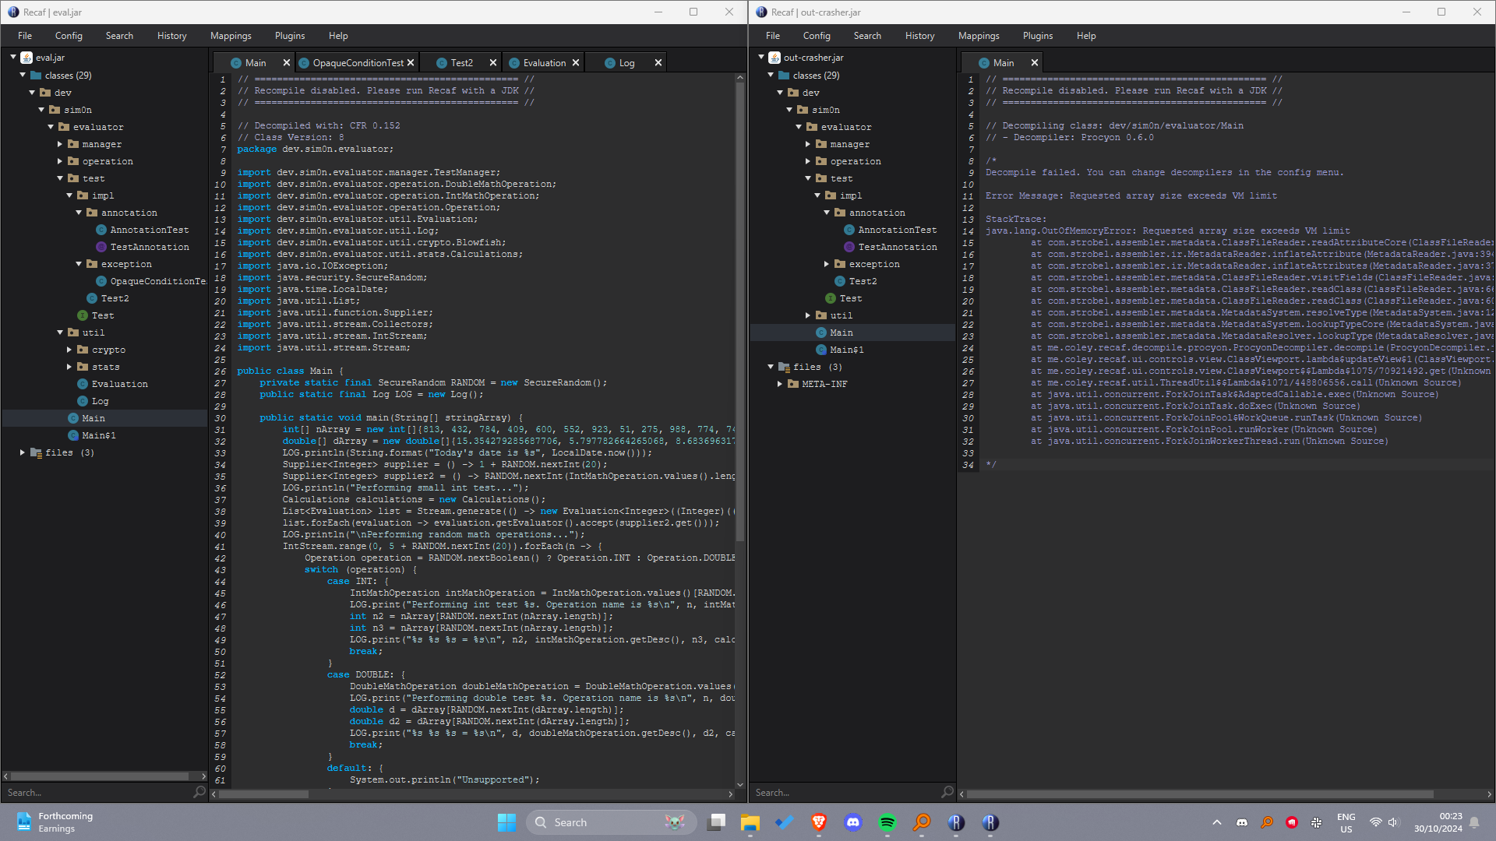The height and width of the screenshot is (841, 1496).
Task: Click AnnotationTest class icon in eval.jar tree
Action: 101,230
